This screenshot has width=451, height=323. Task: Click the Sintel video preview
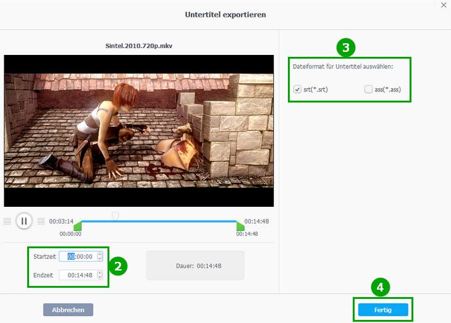click(139, 131)
